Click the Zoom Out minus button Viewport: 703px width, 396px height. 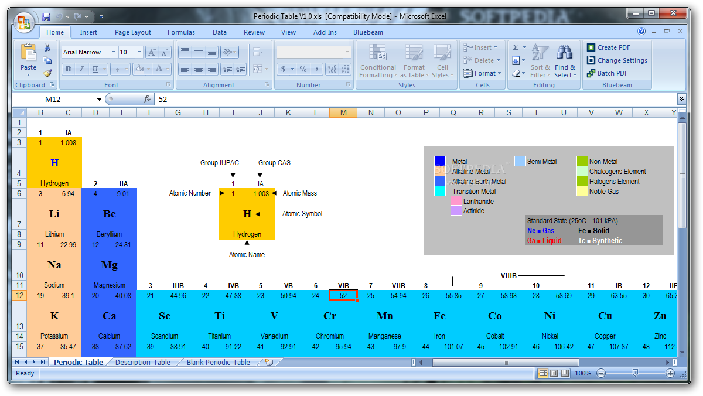tap(600, 373)
